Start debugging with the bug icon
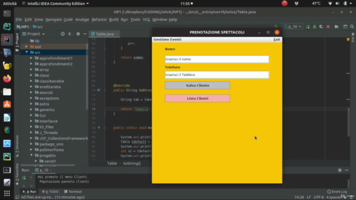 point(314,27)
